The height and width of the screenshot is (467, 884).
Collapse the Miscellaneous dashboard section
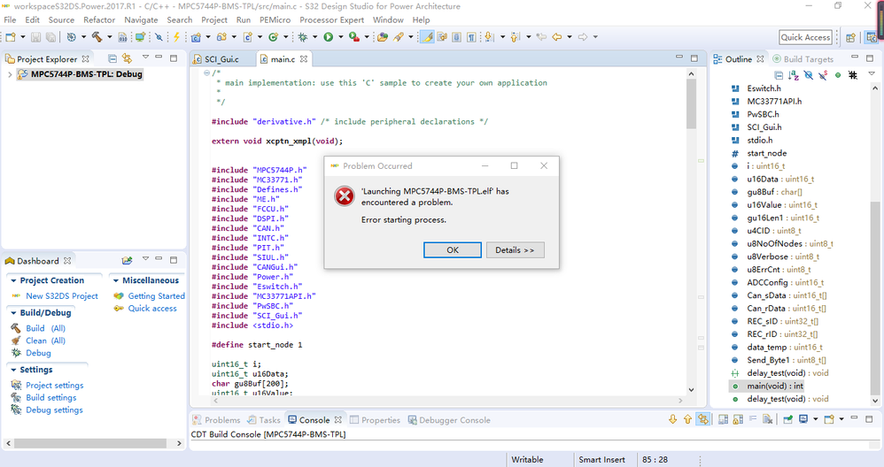pyautogui.click(x=115, y=280)
